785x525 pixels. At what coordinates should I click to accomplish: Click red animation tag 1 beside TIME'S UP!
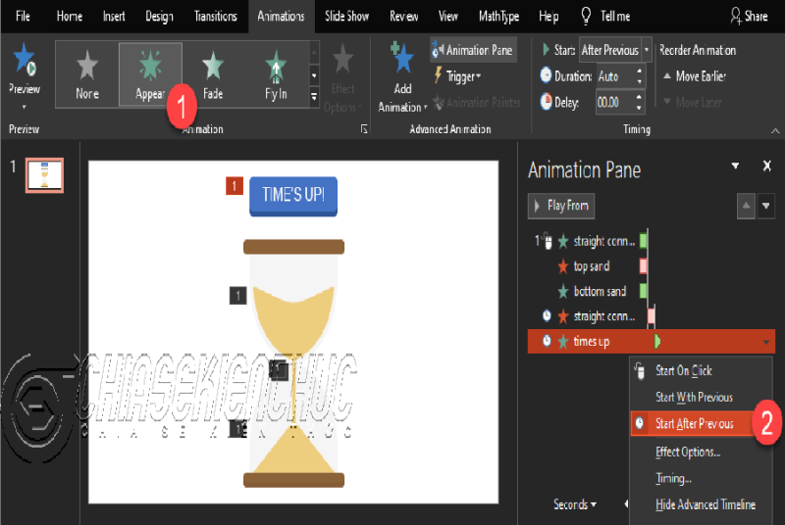[235, 186]
